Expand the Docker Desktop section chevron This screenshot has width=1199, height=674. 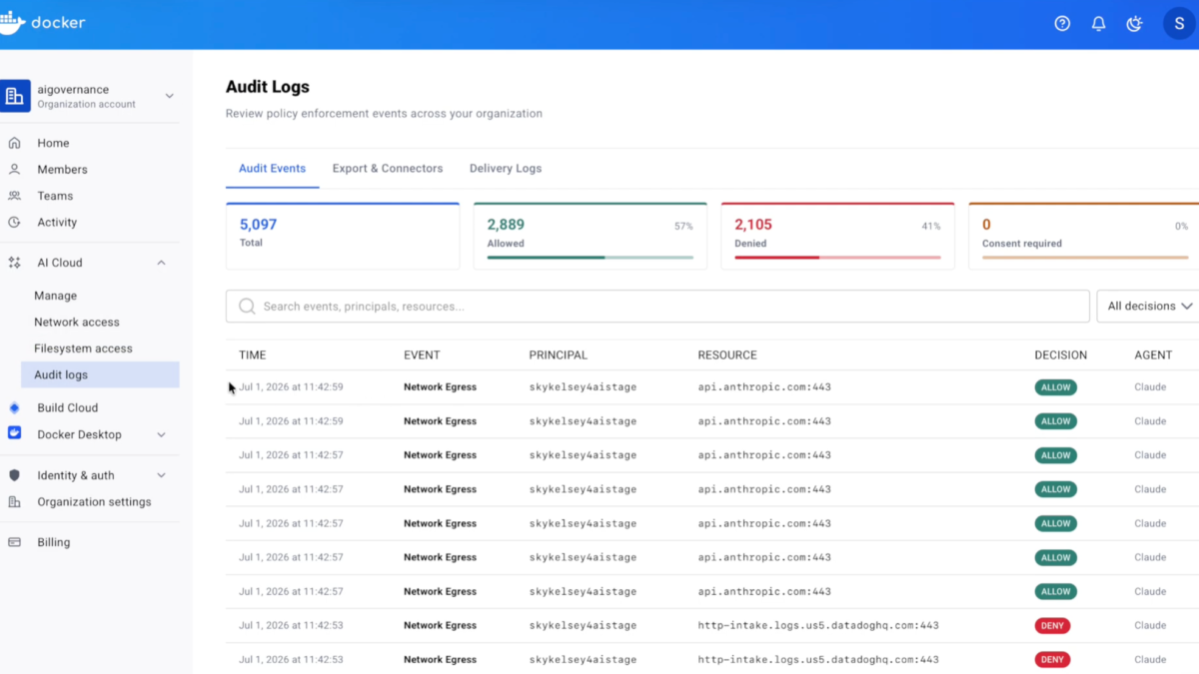161,434
